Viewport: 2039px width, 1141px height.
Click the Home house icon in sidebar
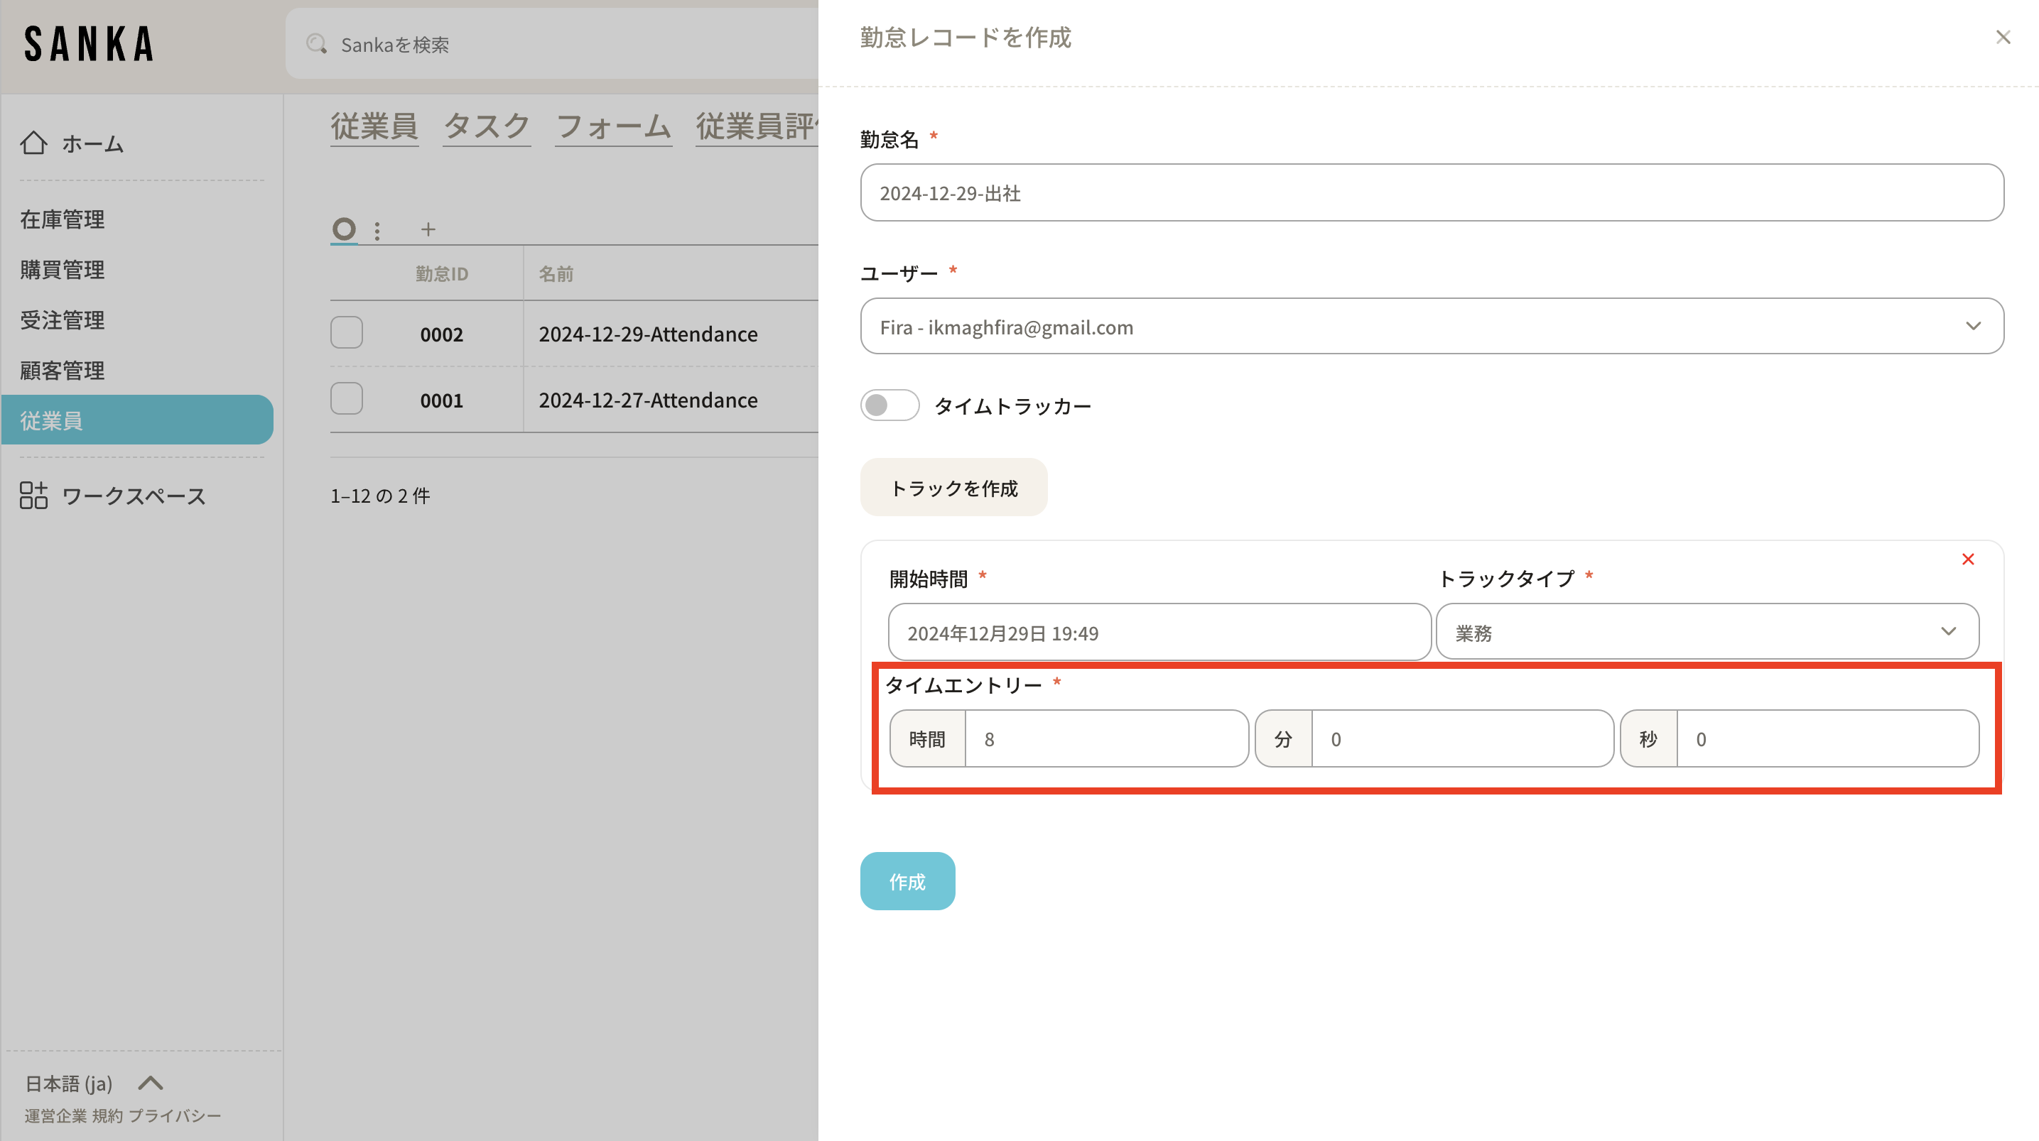[x=33, y=143]
